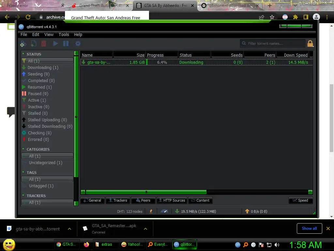Select the Uncategorized (1) category

click(x=46, y=163)
